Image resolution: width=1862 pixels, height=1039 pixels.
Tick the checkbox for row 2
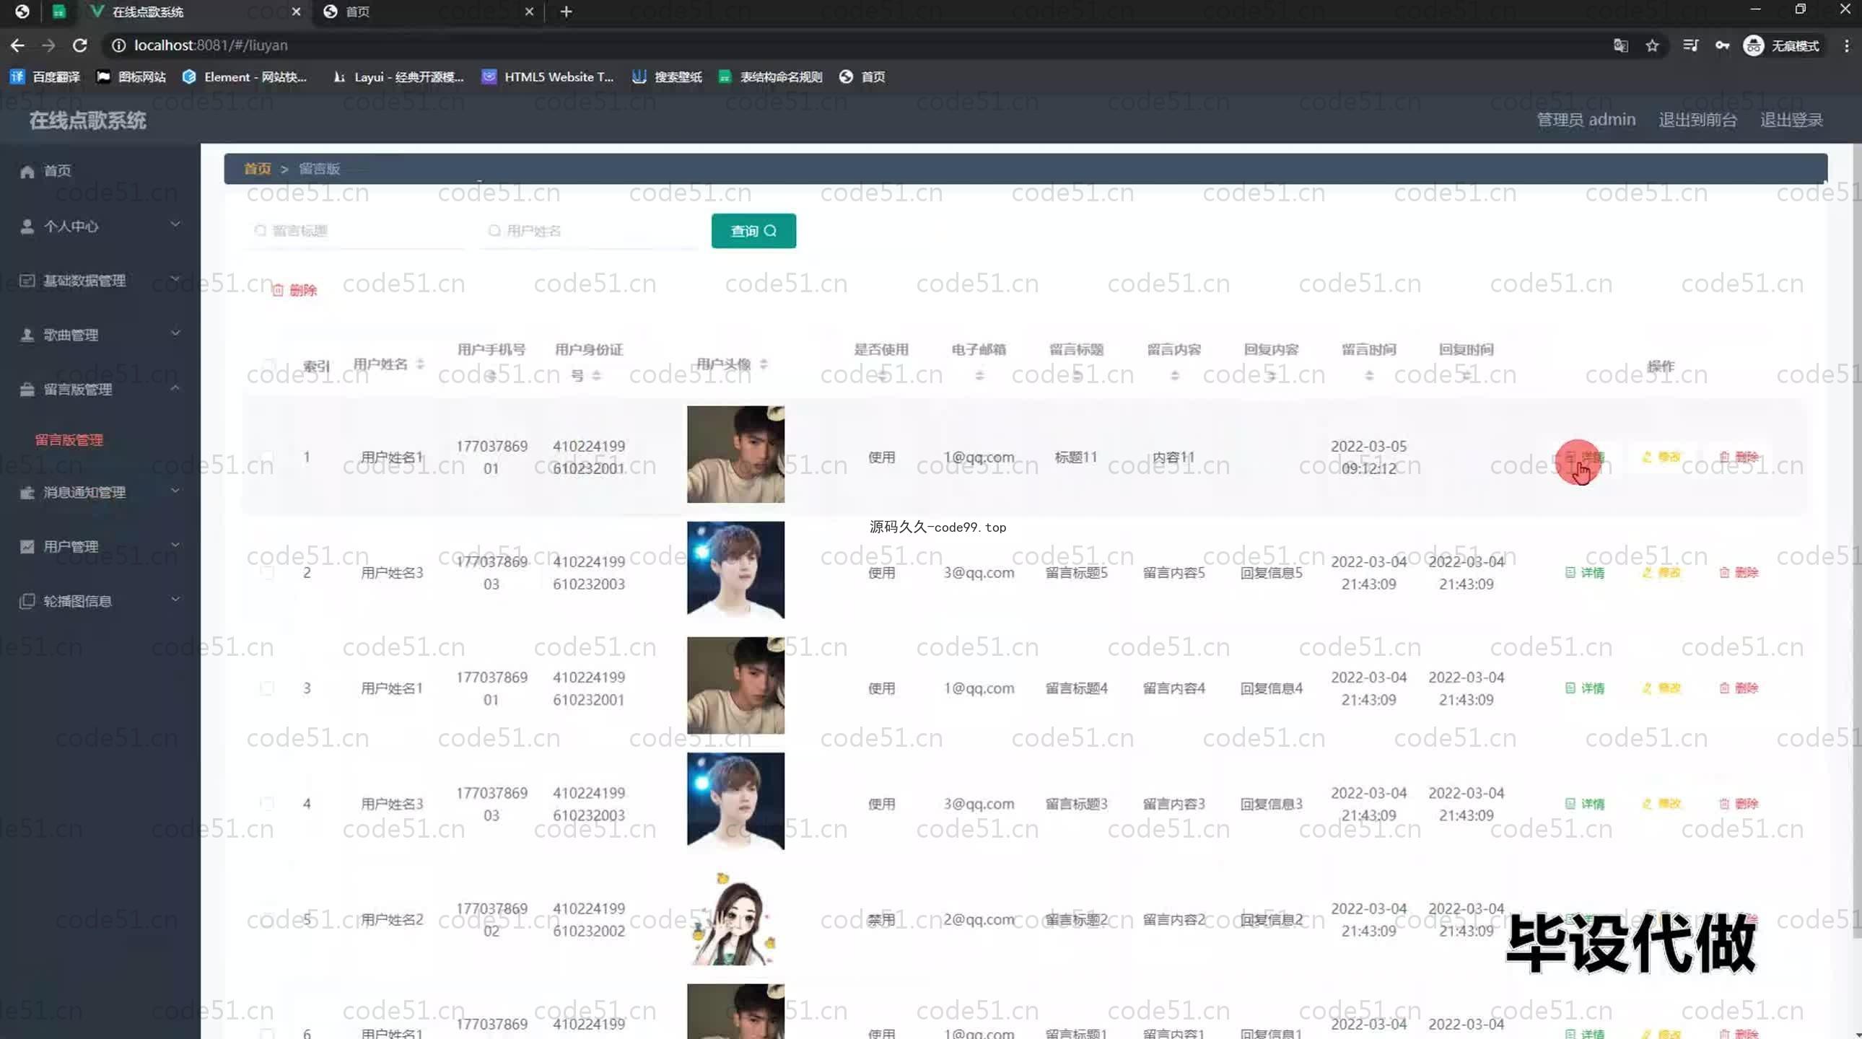(267, 573)
